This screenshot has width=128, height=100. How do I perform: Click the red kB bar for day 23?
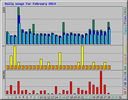coord(90,88)
